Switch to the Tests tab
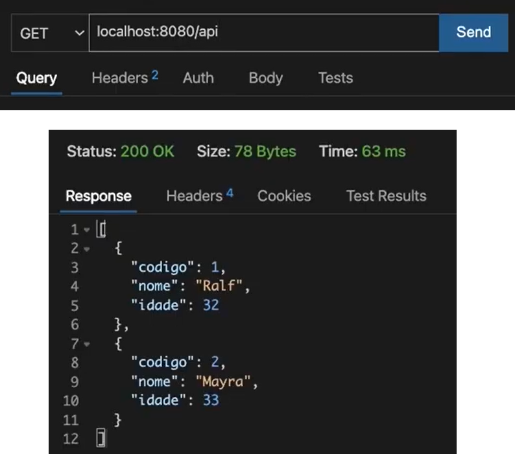The width and height of the screenshot is (515, 454). click(x=335, y=78)
